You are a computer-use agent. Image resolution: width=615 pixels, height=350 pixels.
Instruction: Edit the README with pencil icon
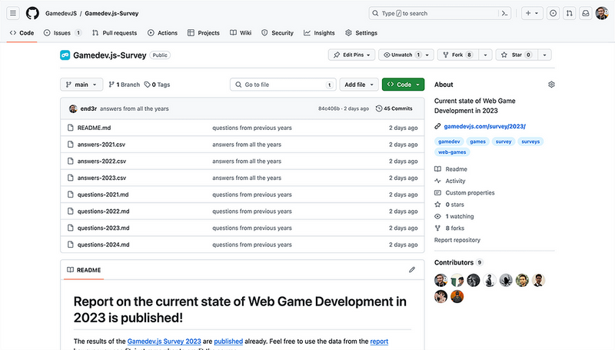click(412, 269)
